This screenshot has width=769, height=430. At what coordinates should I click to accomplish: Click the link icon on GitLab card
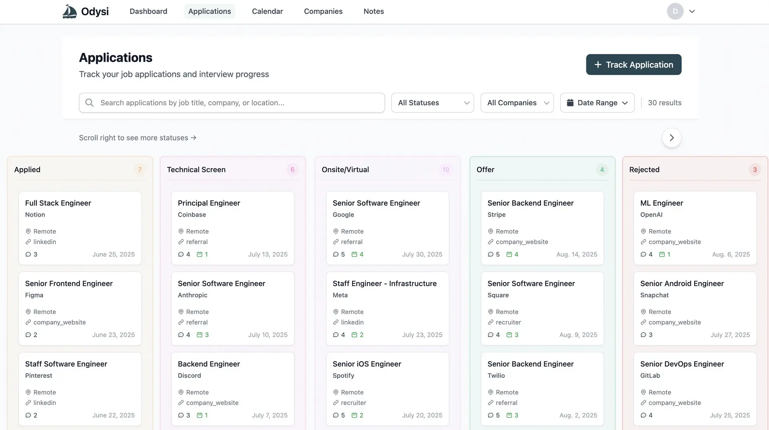coord(643,403)
